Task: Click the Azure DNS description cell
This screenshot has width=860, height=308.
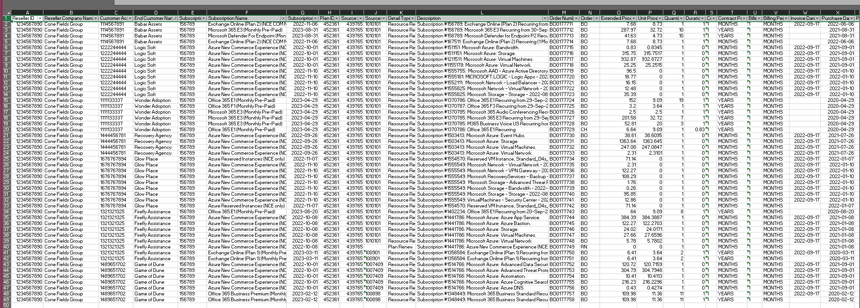Action: 482,288
